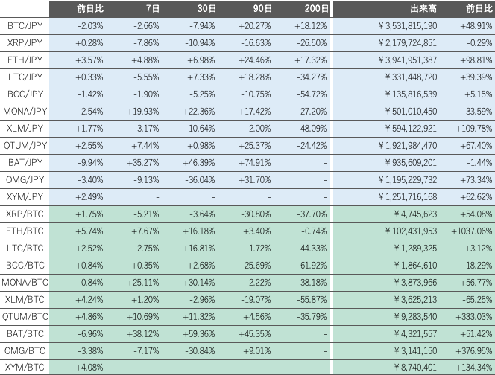Select the QTUM/BTC row label

[x=25, y=317]
